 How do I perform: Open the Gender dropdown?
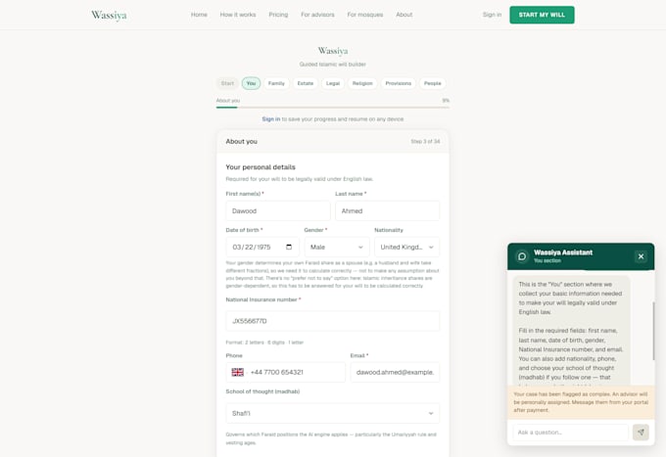click(336, 247)
